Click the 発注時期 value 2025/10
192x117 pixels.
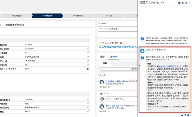point(28,45)
